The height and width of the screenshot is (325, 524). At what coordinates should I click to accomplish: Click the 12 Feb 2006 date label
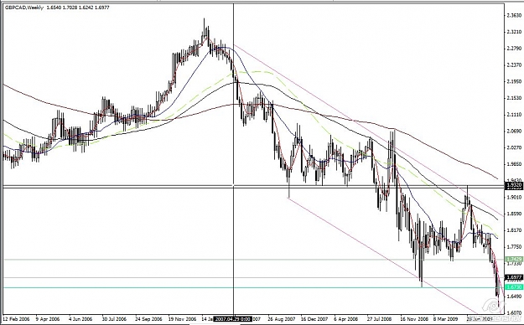[x=16, y=319]
